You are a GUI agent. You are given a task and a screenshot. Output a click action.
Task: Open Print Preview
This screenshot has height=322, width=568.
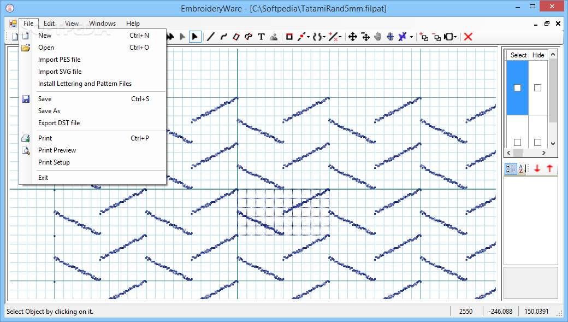(x=93, y=150)
